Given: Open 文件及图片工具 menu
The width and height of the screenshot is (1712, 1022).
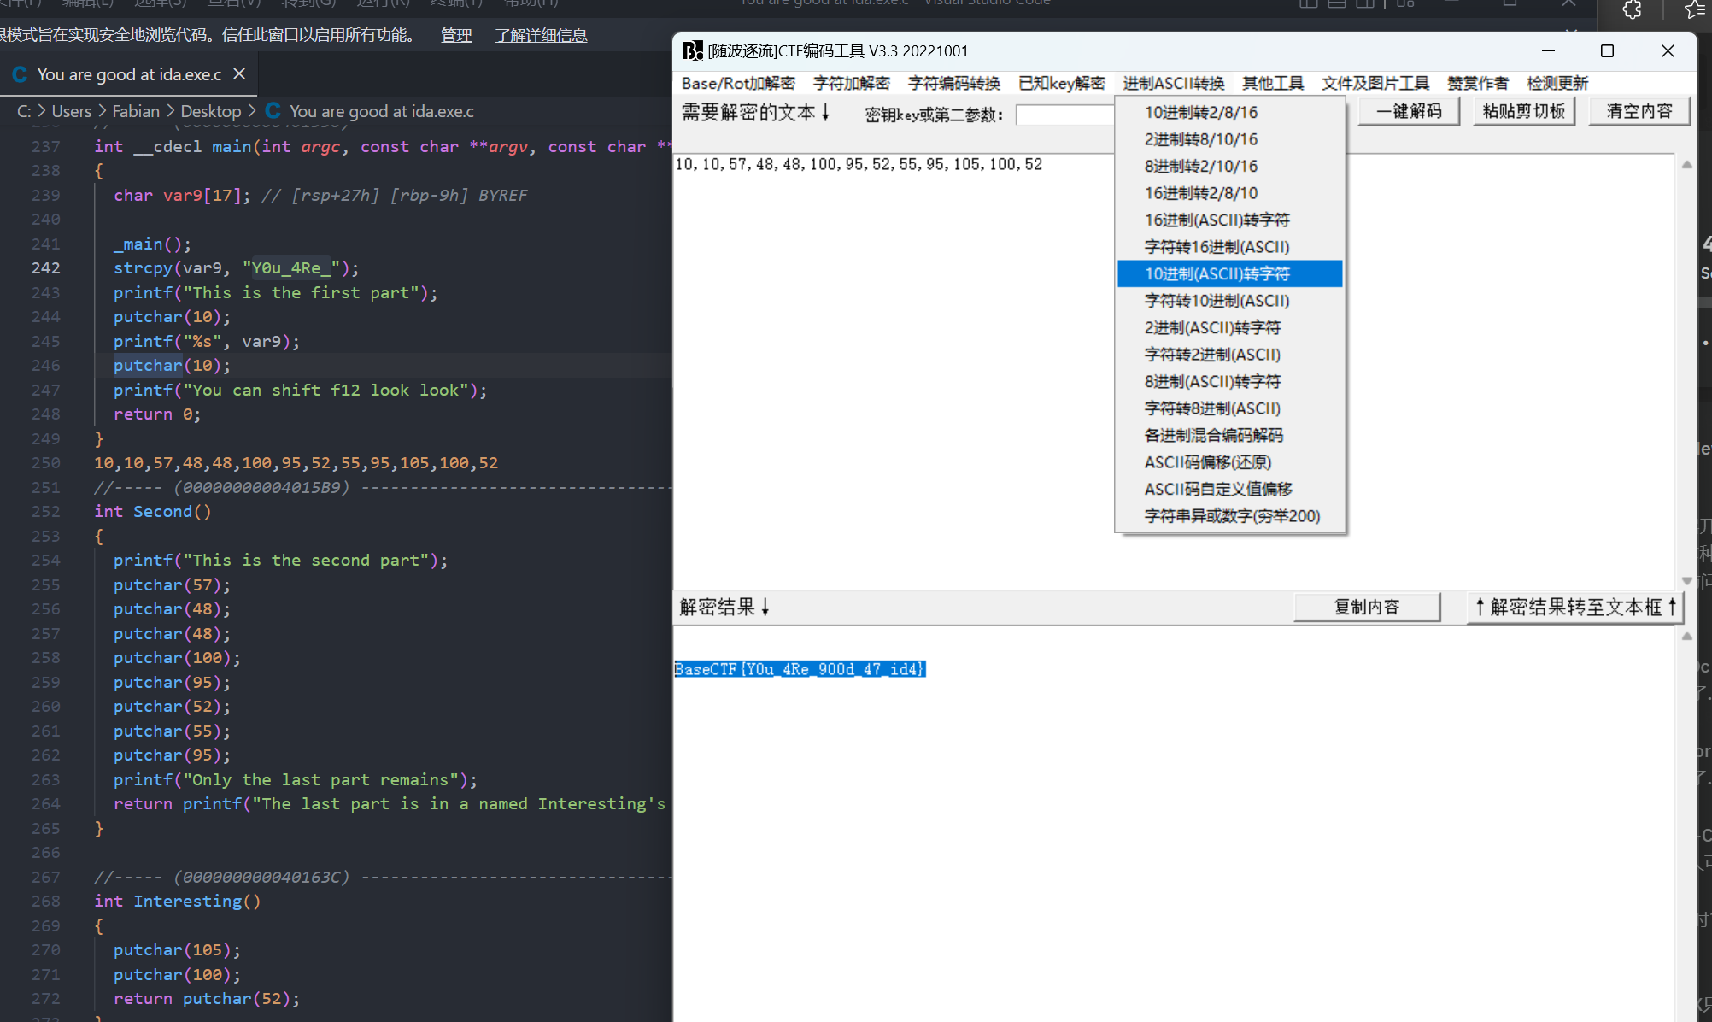Looking at the screenshot, I should click(x=1375, y=83).
